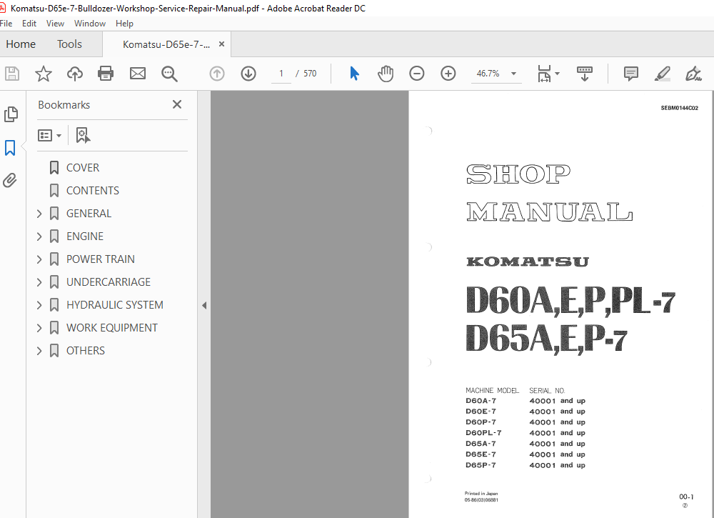Switch to the Tools tab
714x518 pixels.
(x=69, y=44)
